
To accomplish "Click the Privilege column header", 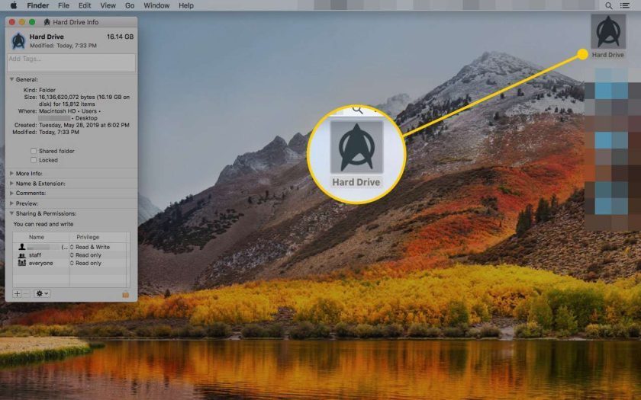I will tap(88, 237).
